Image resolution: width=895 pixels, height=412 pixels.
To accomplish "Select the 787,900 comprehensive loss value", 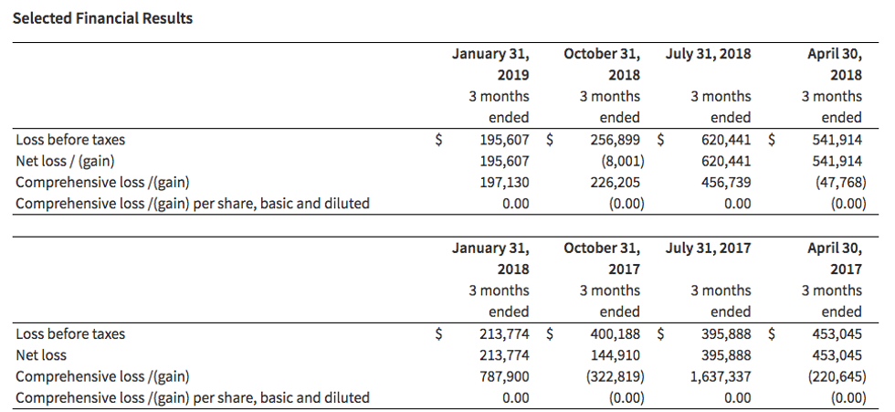I will pyautogui.click(x=504, y=376).
